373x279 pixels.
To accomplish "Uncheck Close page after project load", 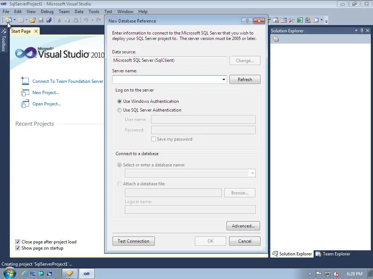I will click(x=17, y=242).
